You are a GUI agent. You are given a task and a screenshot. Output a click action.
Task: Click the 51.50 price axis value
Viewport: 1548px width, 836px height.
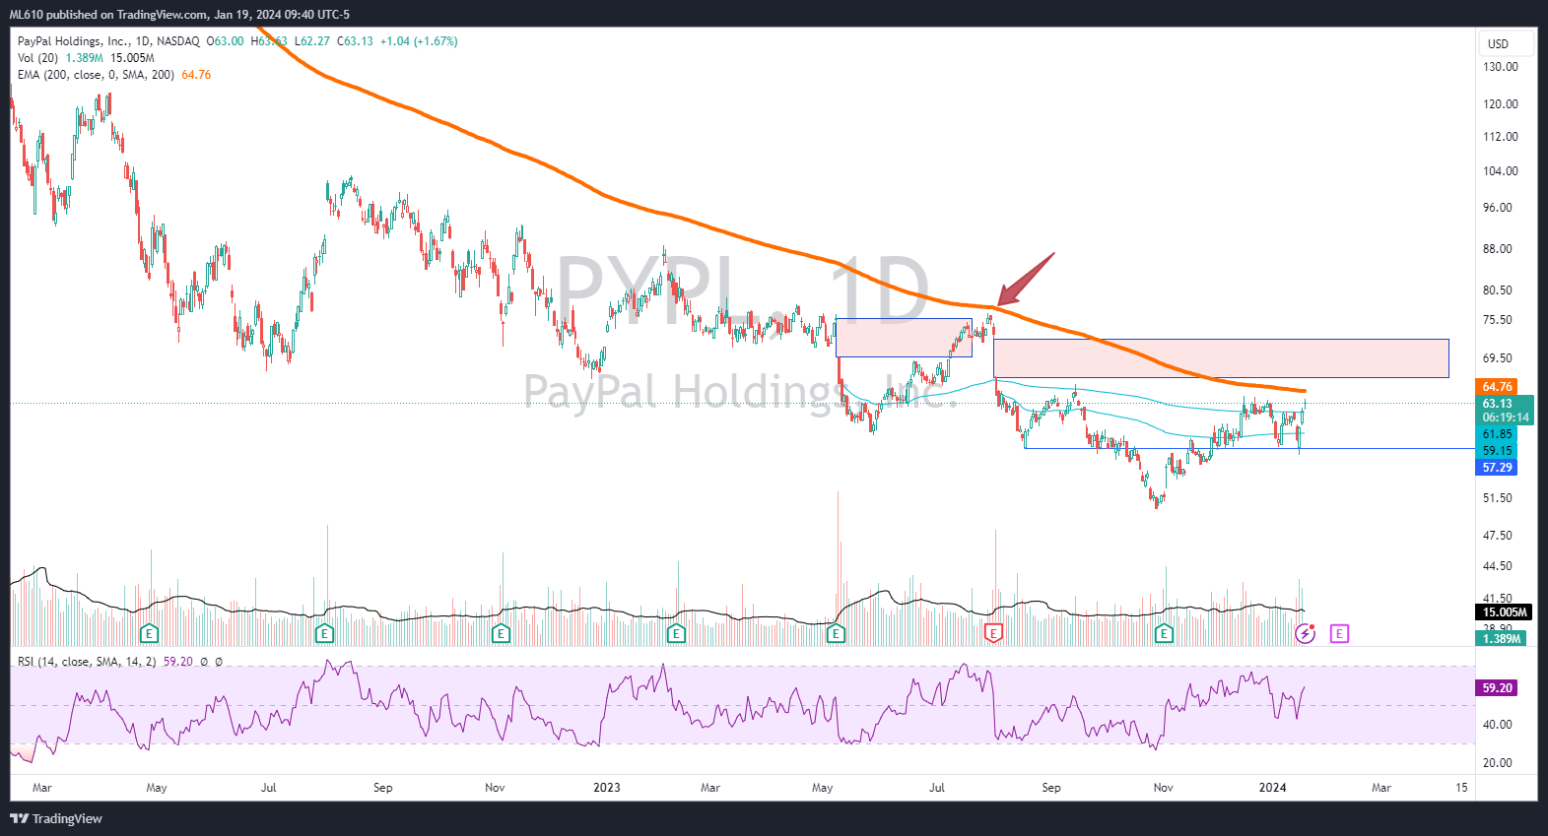1498,498
